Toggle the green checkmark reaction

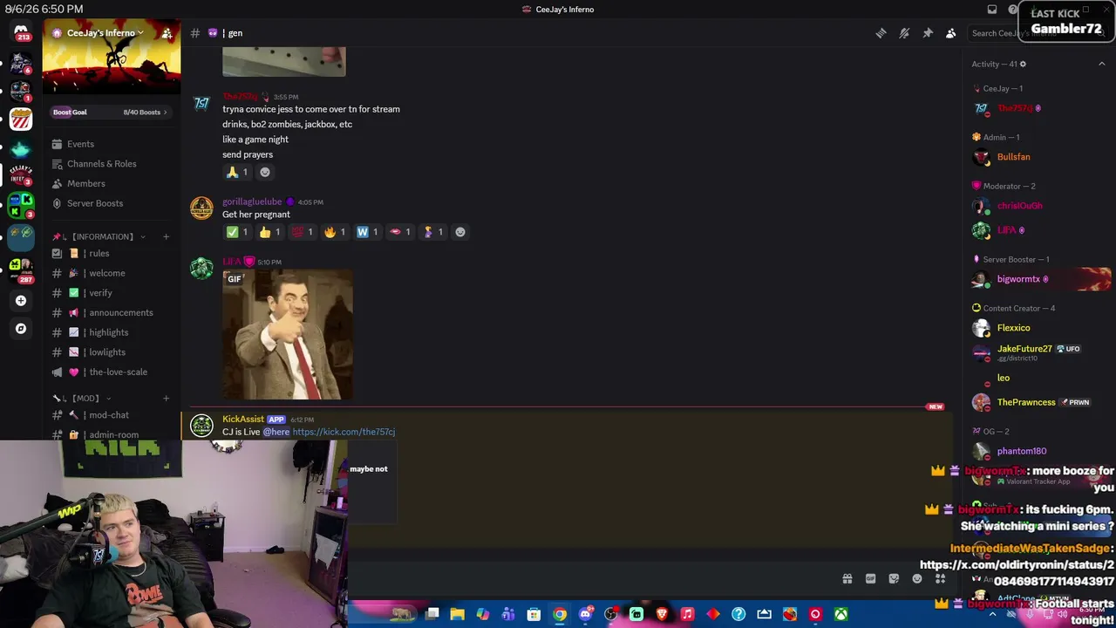pyautogui.click(x=237, y=232)
